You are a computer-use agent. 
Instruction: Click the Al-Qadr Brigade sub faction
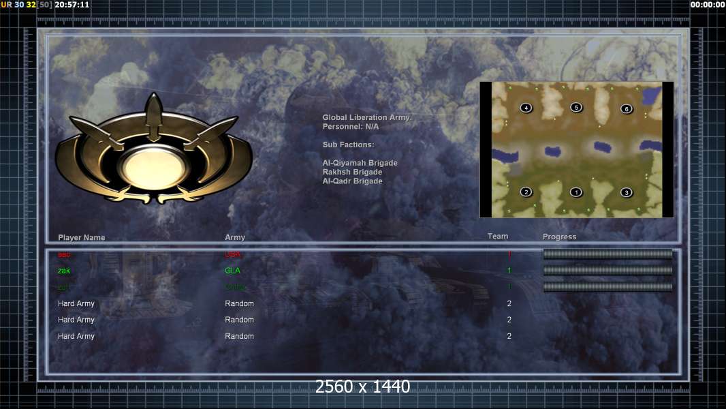click(x=352, y=181)
